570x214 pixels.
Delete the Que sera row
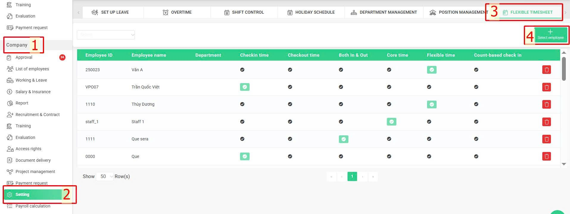[546, 139]
